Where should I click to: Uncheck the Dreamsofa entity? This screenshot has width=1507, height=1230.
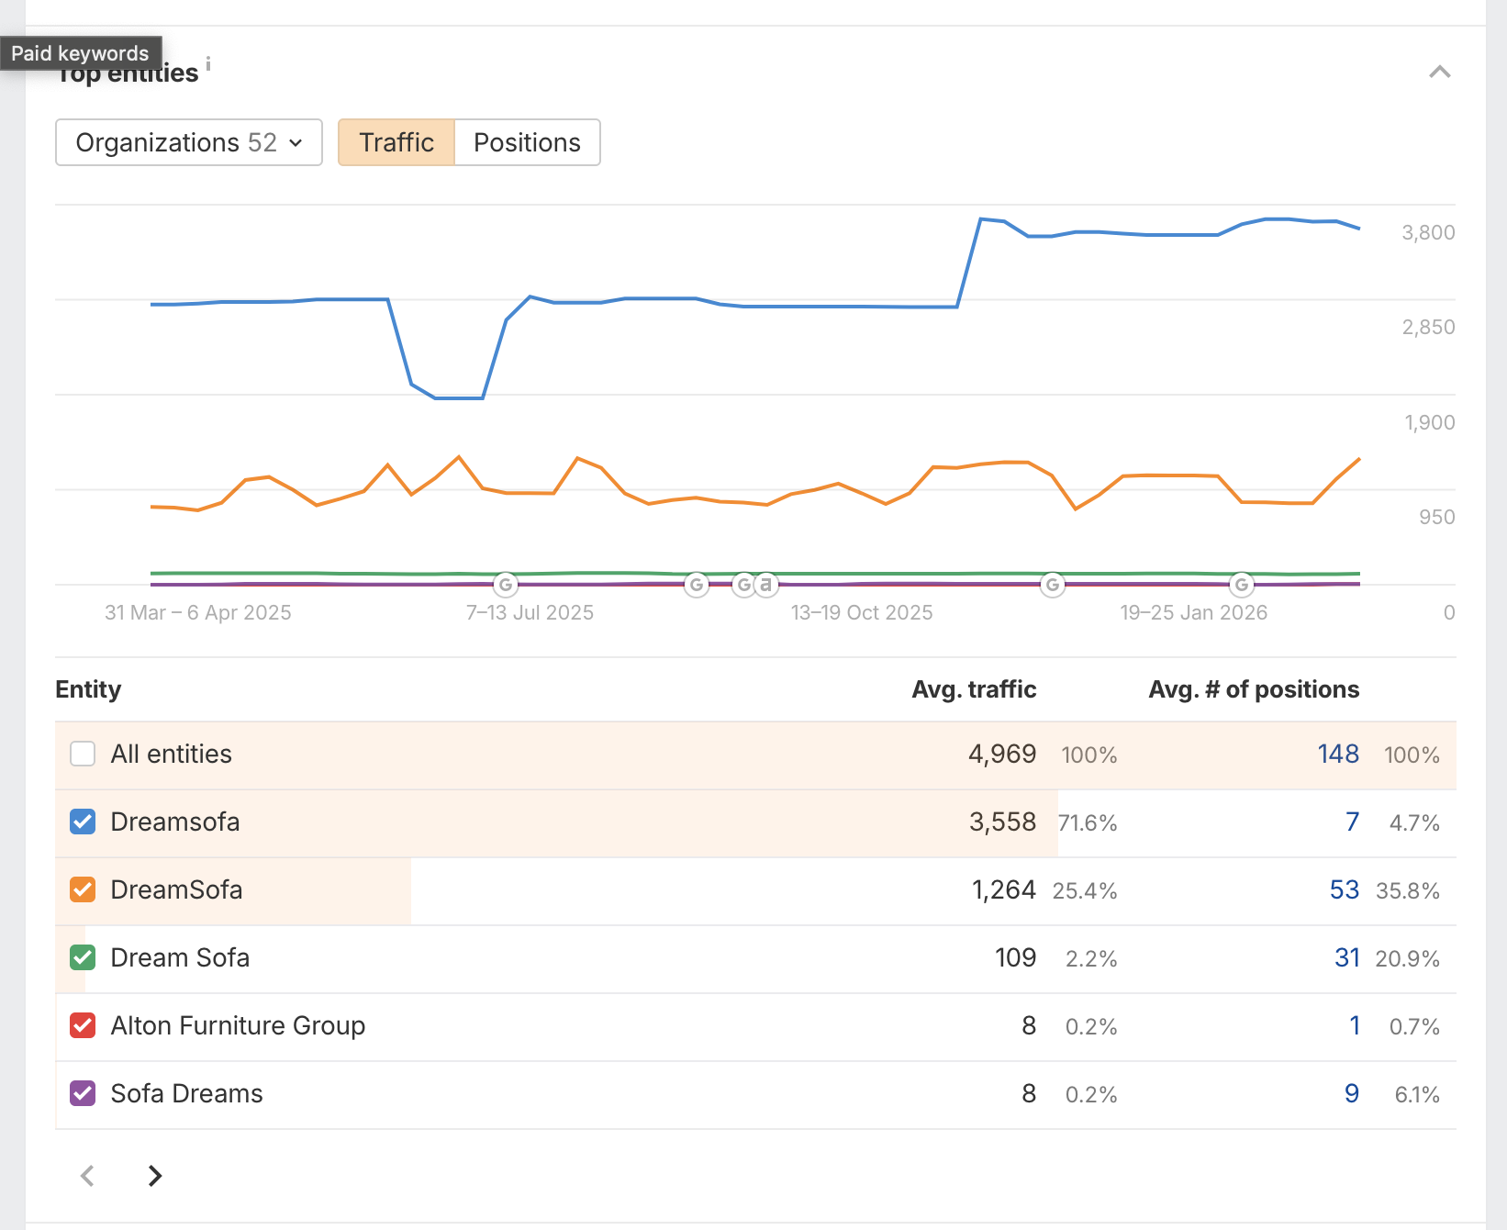tap(83, 822)
